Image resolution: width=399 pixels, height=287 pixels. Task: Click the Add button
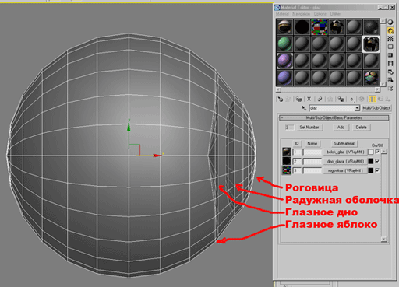(341, 128)
